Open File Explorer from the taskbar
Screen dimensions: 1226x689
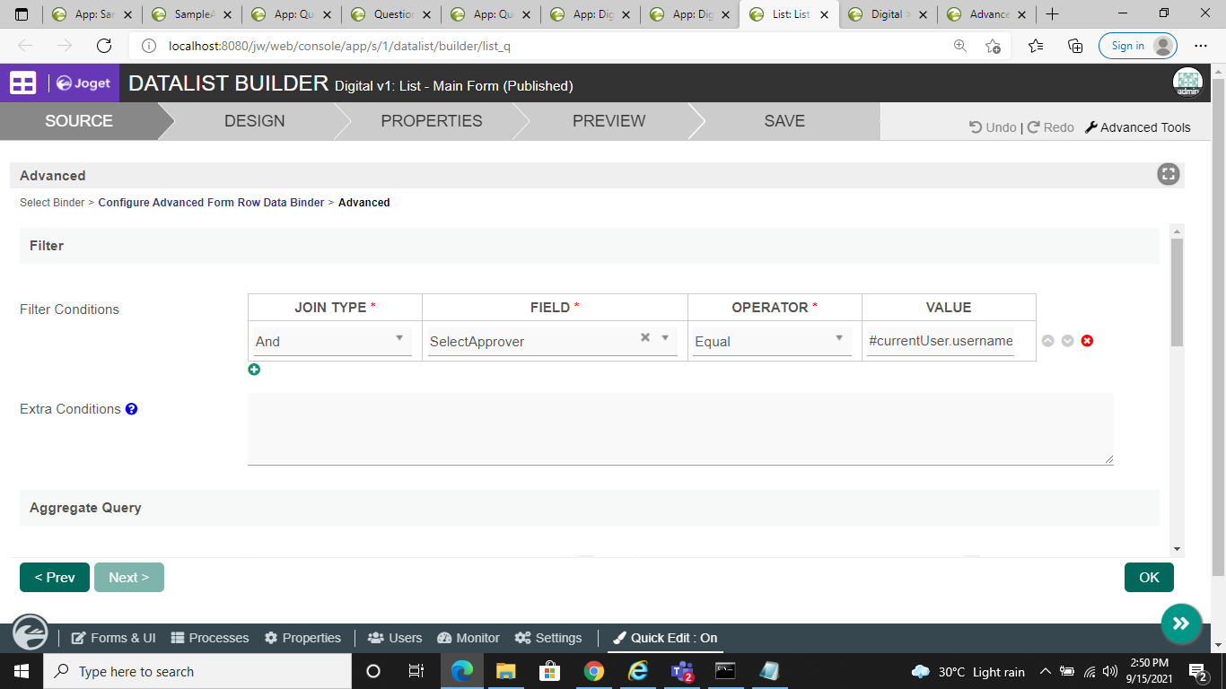505,671
